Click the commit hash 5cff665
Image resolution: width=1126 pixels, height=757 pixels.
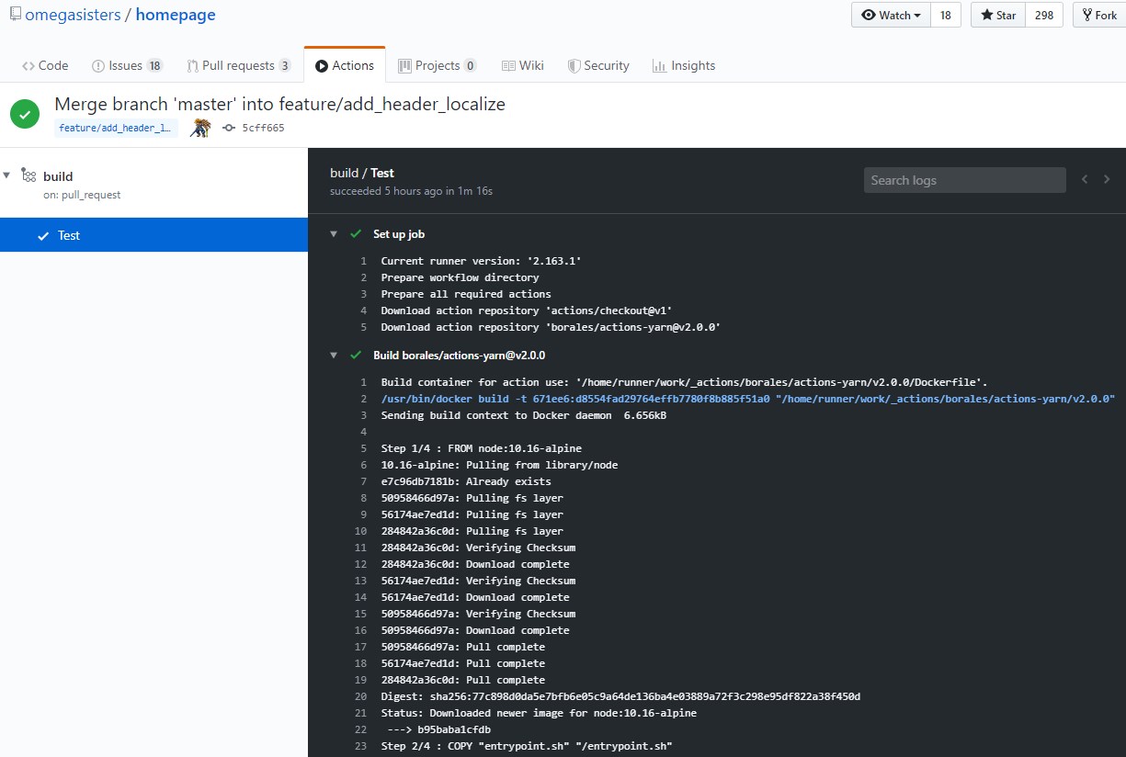[263, 128]
